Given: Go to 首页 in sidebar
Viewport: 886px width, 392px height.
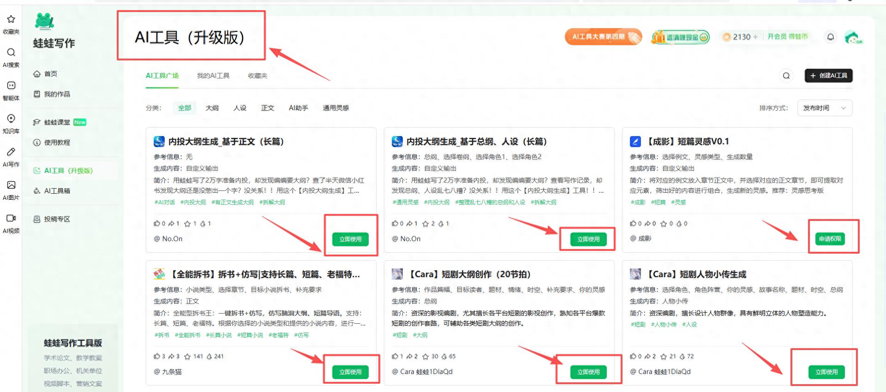Looking at the screenshot, I should coord(45,74).
